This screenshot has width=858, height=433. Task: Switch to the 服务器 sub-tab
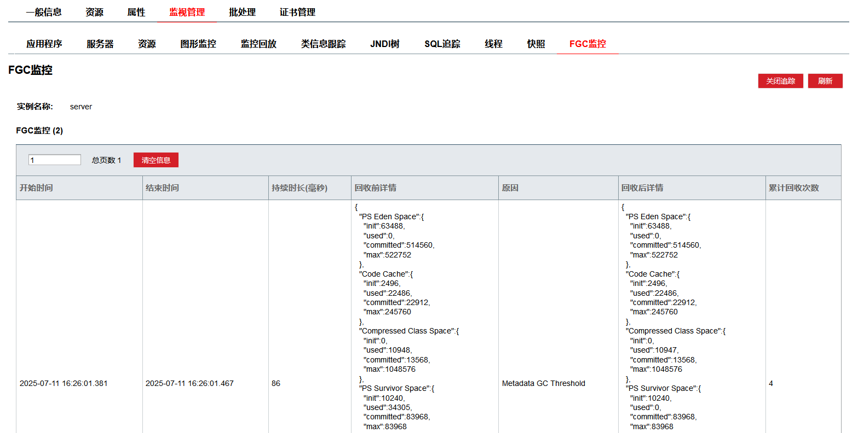pyautogui.click(x=100, y=44)
